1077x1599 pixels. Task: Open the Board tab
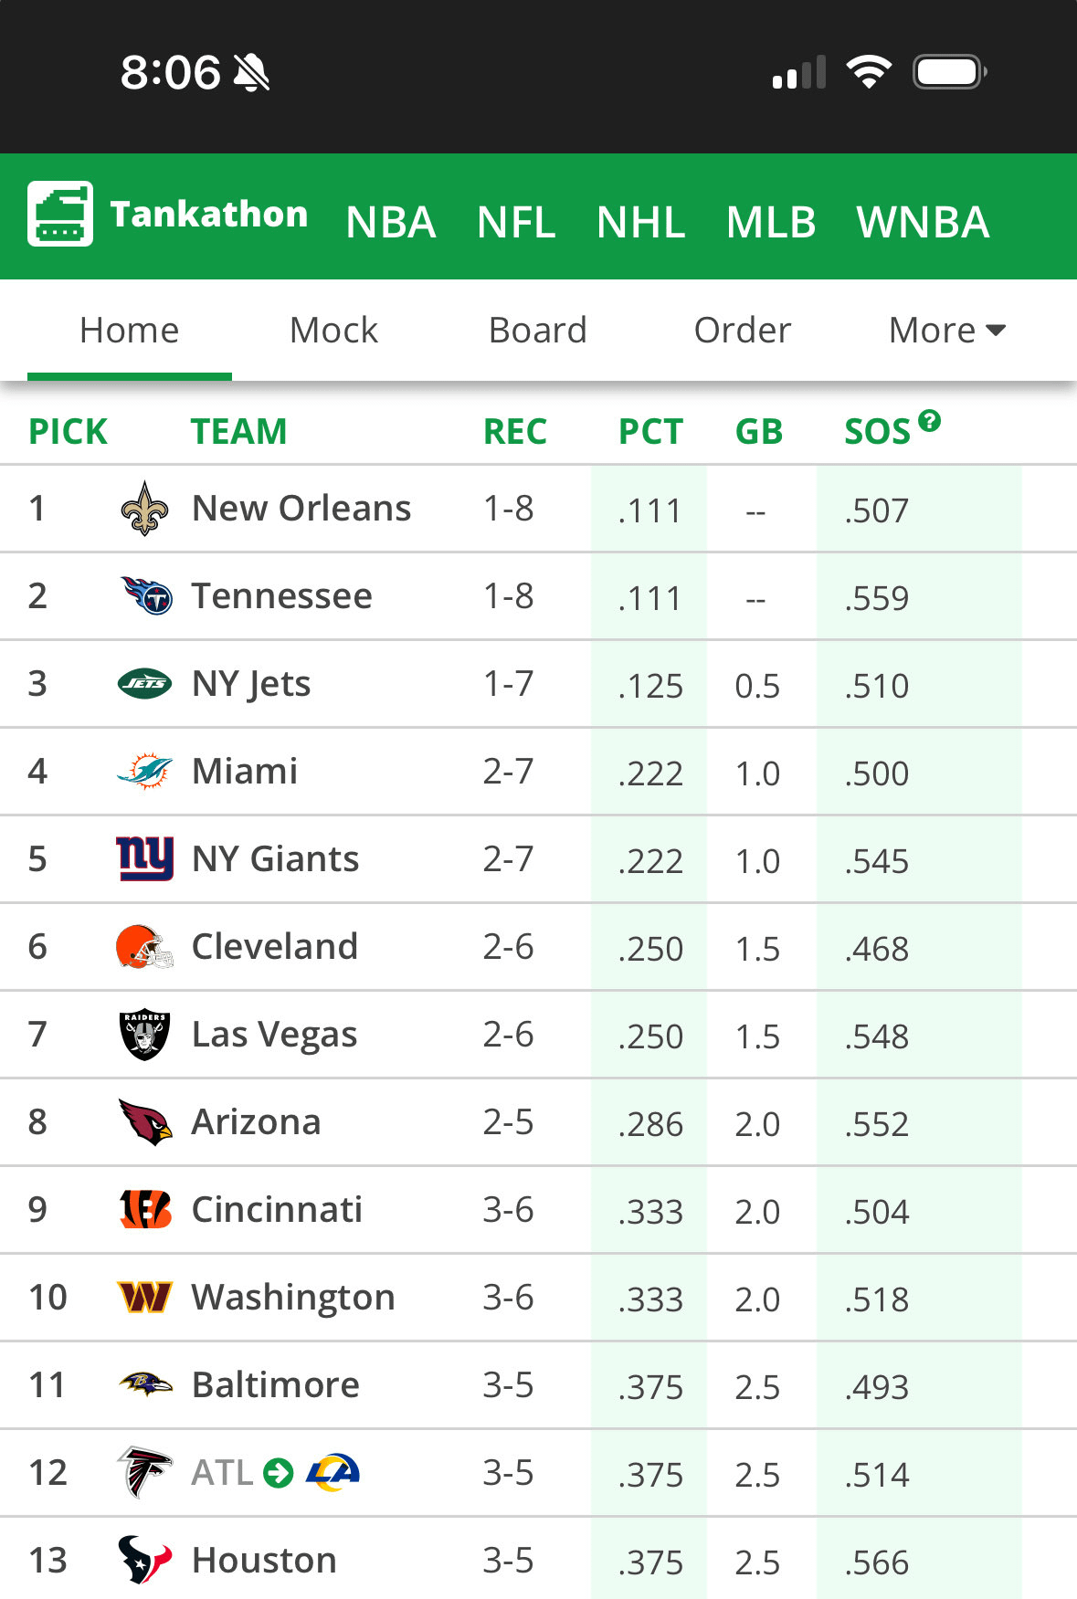pyautogui.click(x=537, y=331)
